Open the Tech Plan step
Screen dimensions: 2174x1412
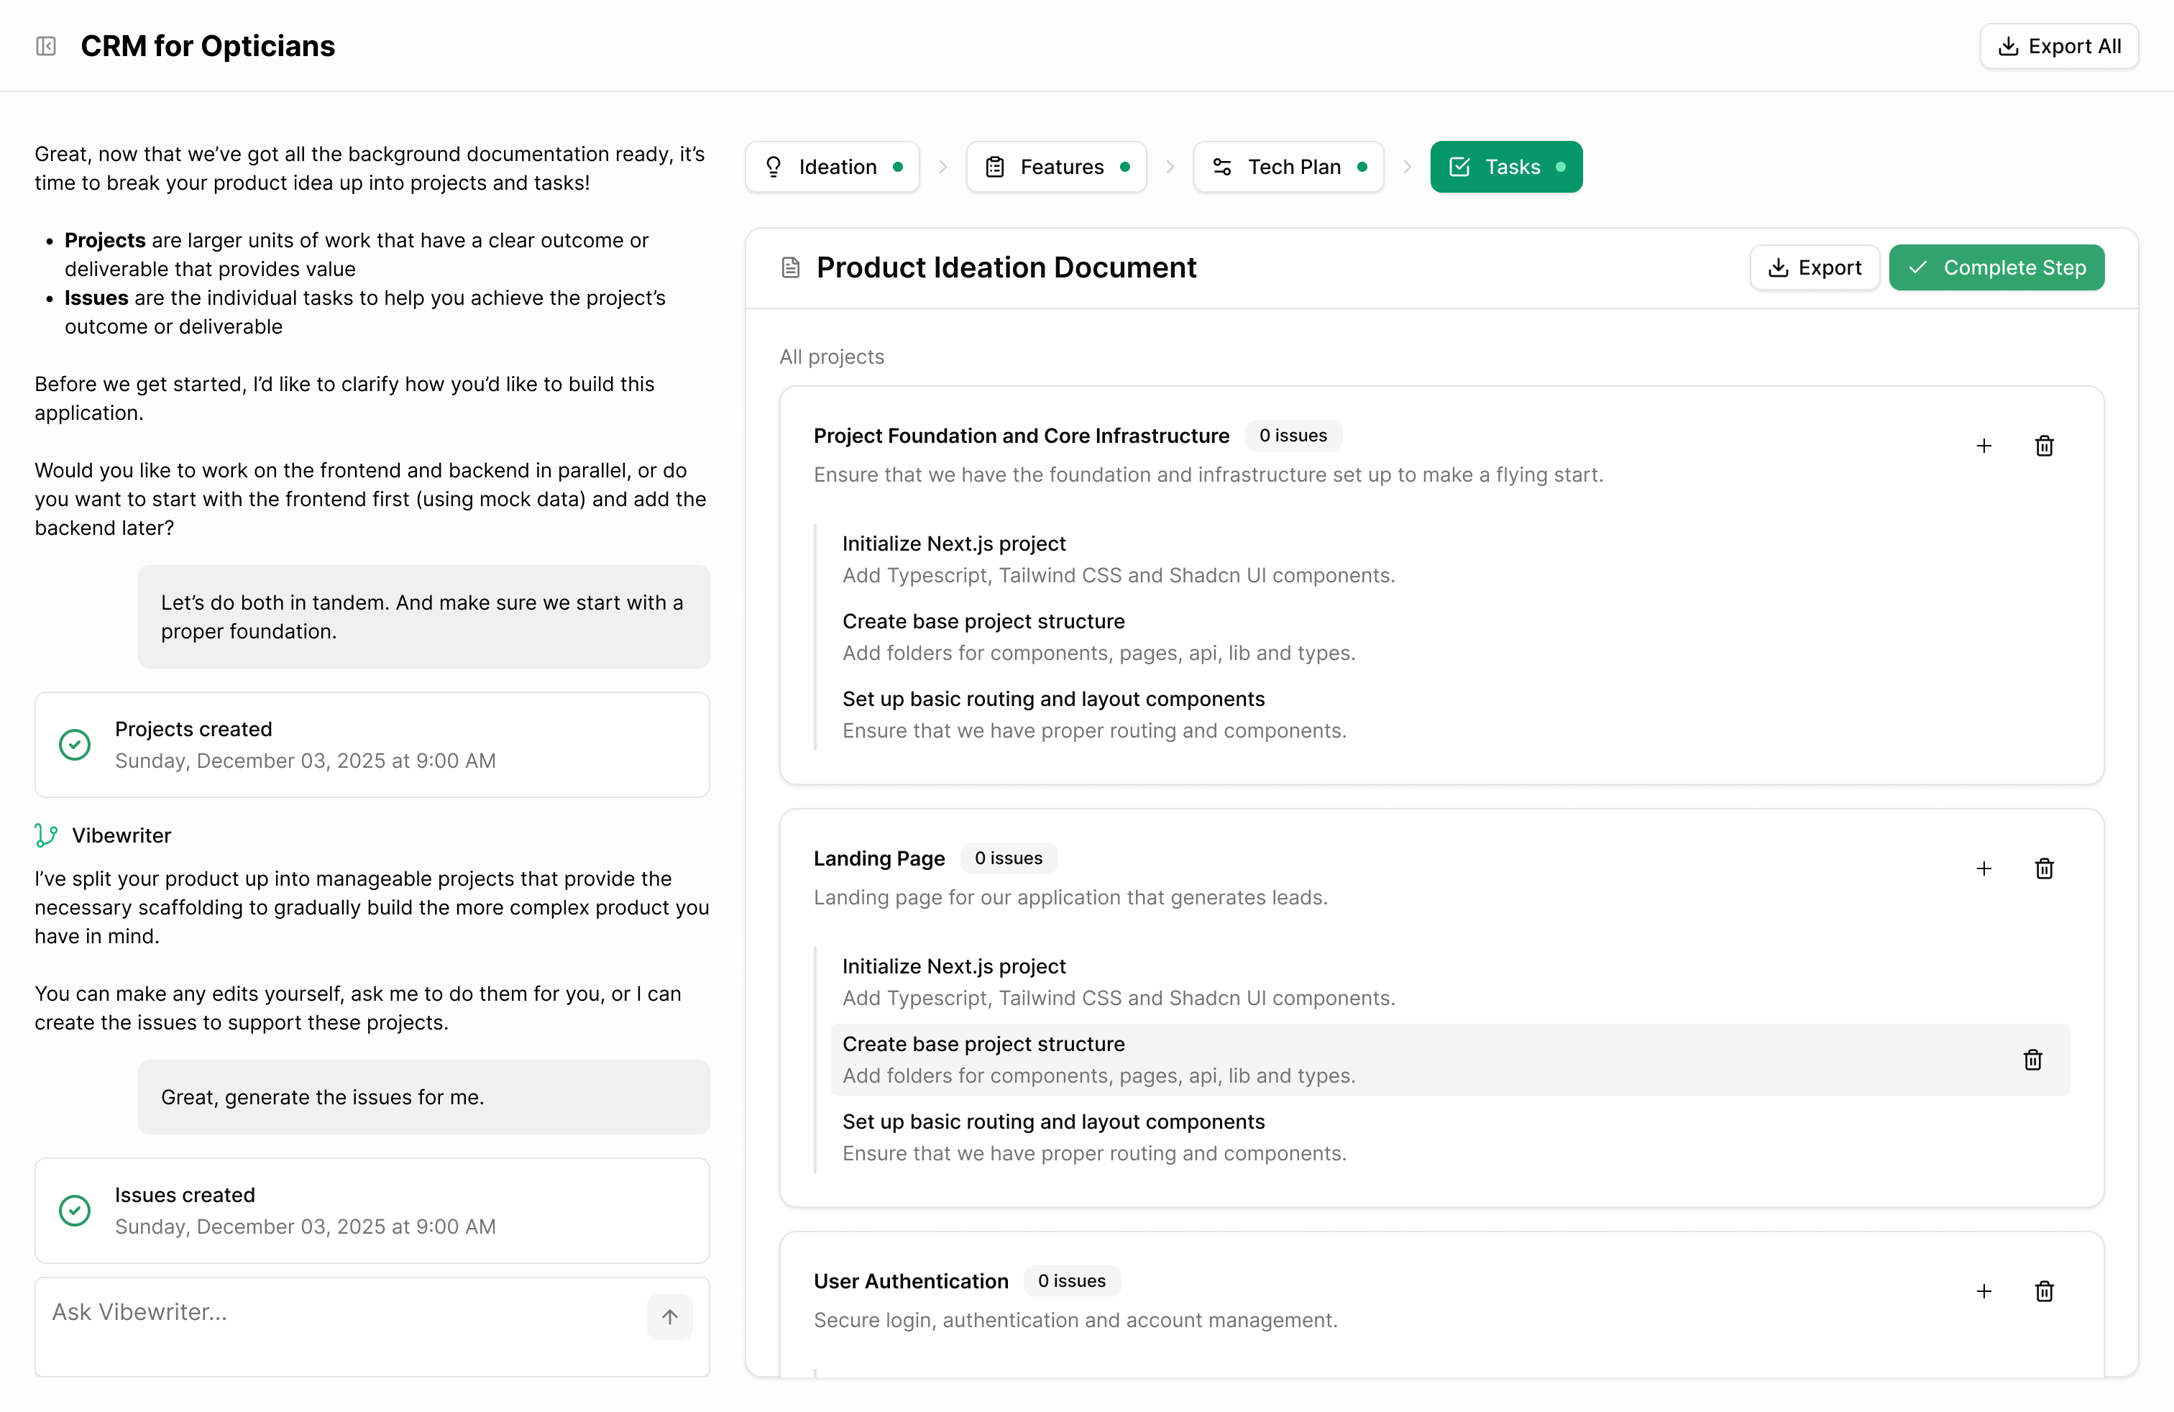1288,166
